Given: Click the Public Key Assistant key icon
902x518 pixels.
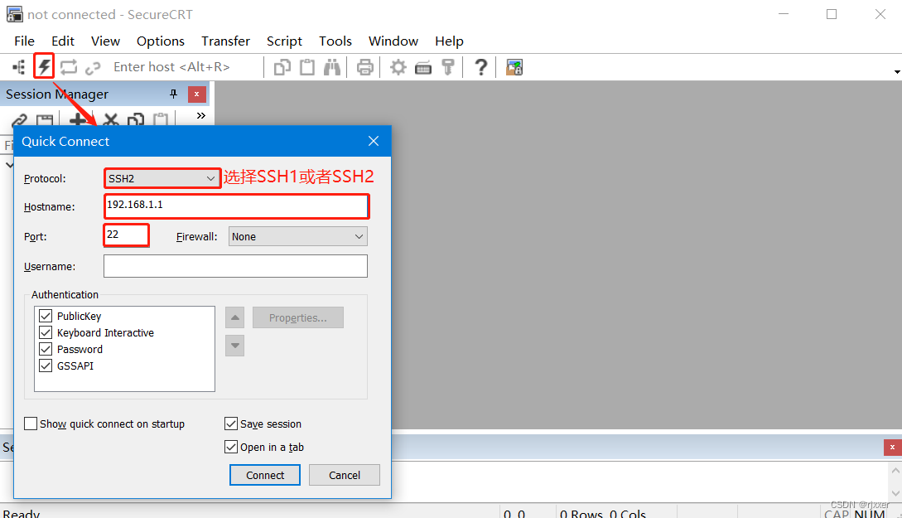Looking at the screenshot, I should [447, 67].
